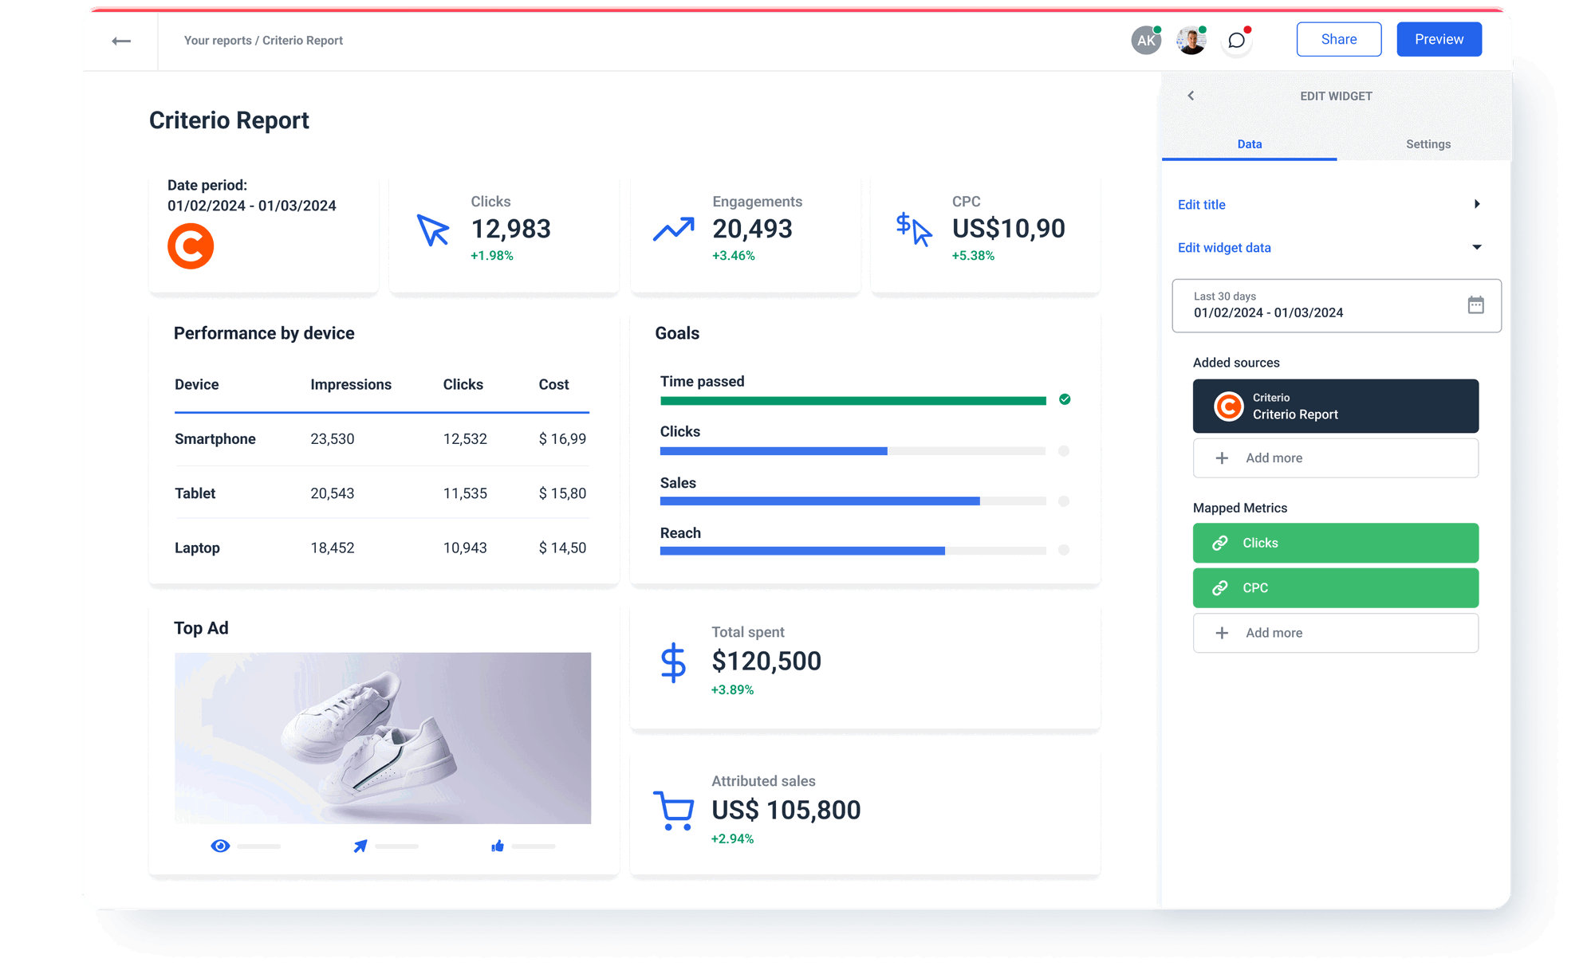Click the Share button

click(1339, 38)
